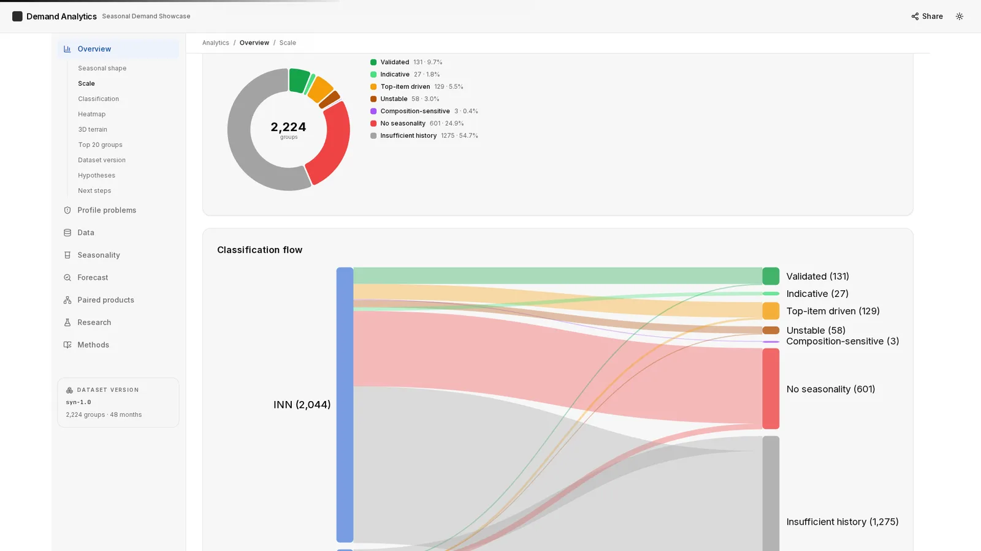Open Dataset version sidebar subsection
The height and width of the screenshot is (551, 981).
(102, 160)
